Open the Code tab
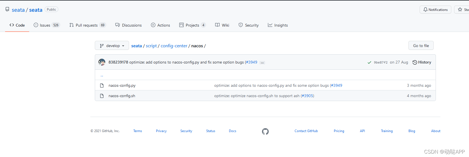469x157 pixels. pos(17,25)
